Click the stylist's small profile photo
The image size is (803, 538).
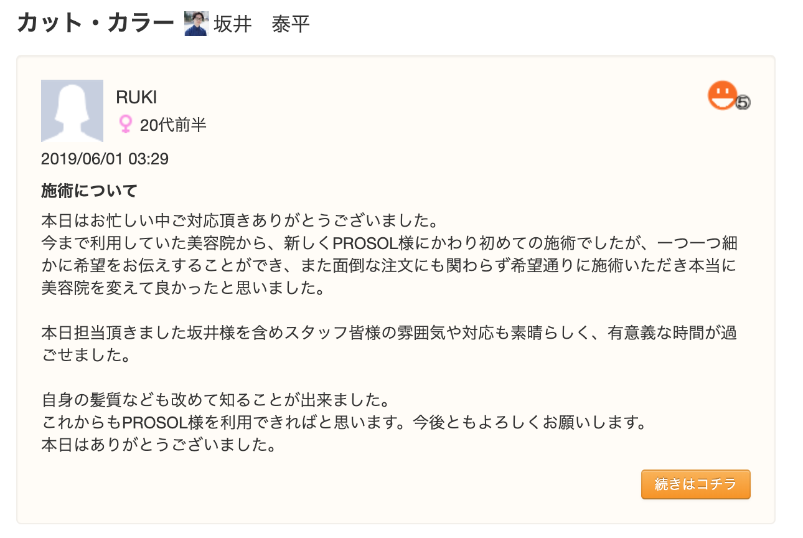click(196, 24)
